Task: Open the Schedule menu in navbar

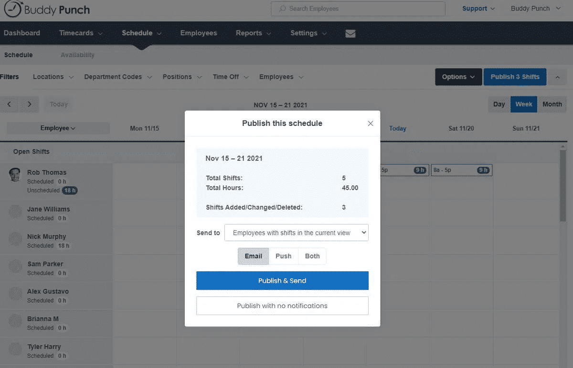Action: 141,33
